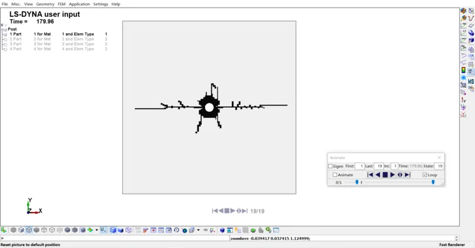Click the red arrow 'v' vector icon

(464, 100)
